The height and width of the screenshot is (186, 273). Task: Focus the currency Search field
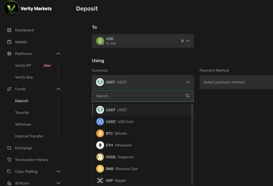click(x=143, y=96)
